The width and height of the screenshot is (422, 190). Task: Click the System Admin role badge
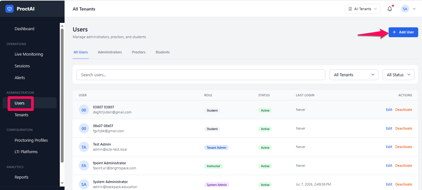click(217, 185)
